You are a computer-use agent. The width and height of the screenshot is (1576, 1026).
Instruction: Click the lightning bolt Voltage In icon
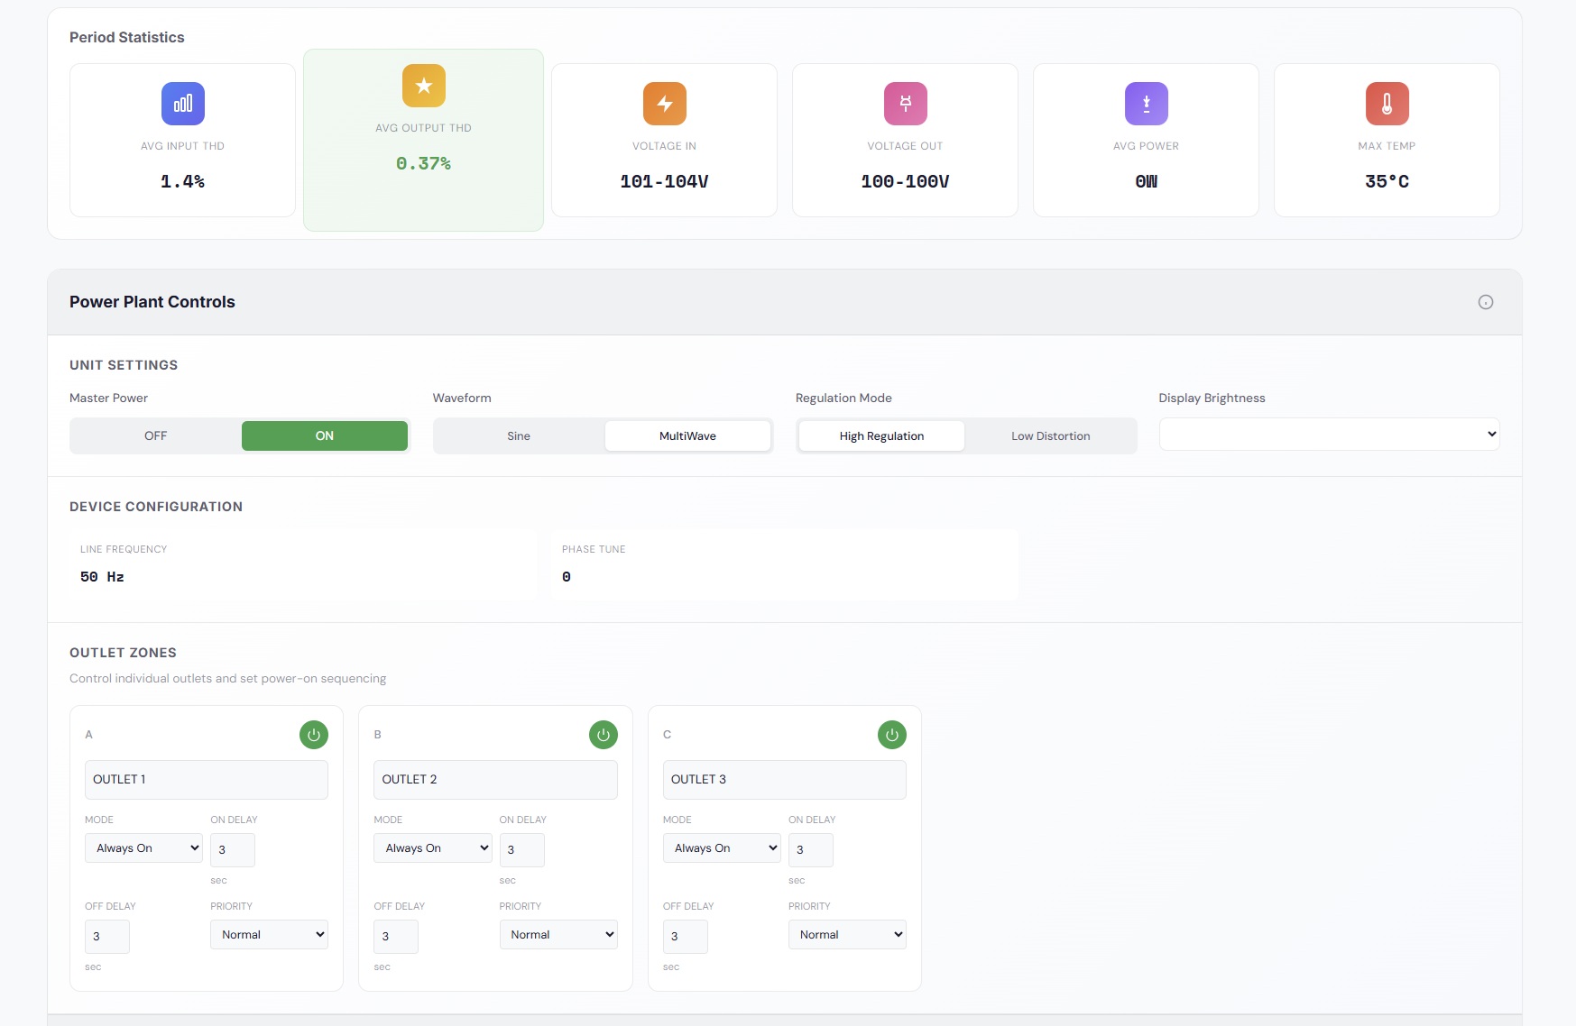tap(664, 104)
